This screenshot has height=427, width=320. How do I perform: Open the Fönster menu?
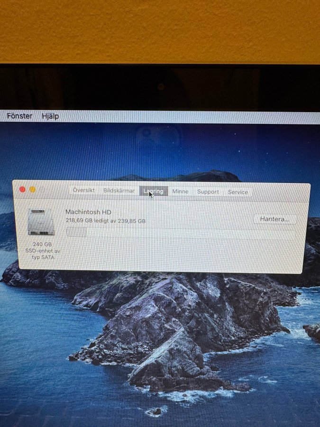pos(19,116)
